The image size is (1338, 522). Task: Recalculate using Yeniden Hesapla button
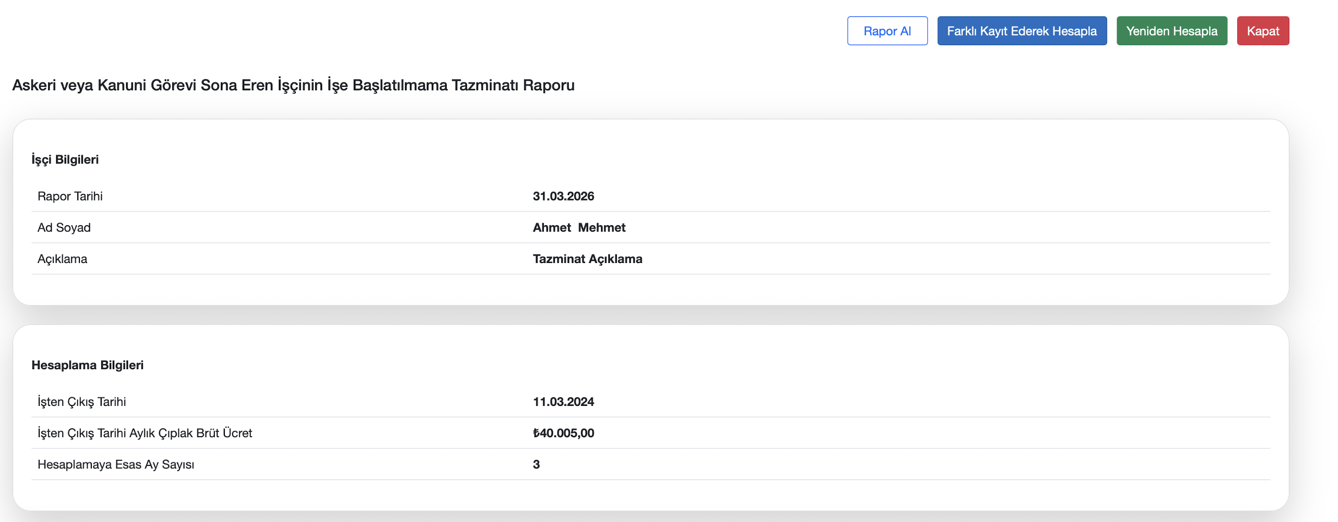(x=1171, y=31)
